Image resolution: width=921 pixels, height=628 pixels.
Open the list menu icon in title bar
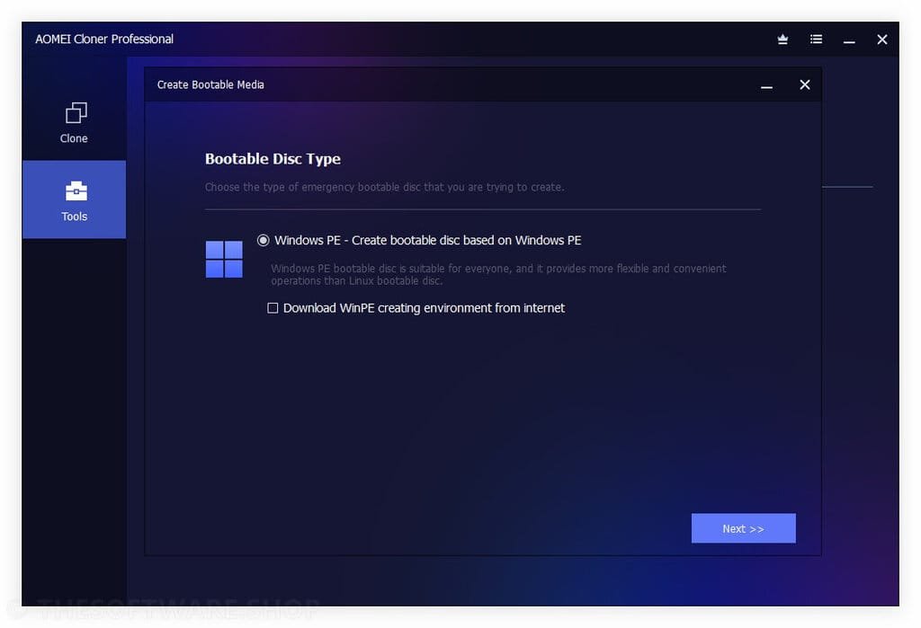816,40
